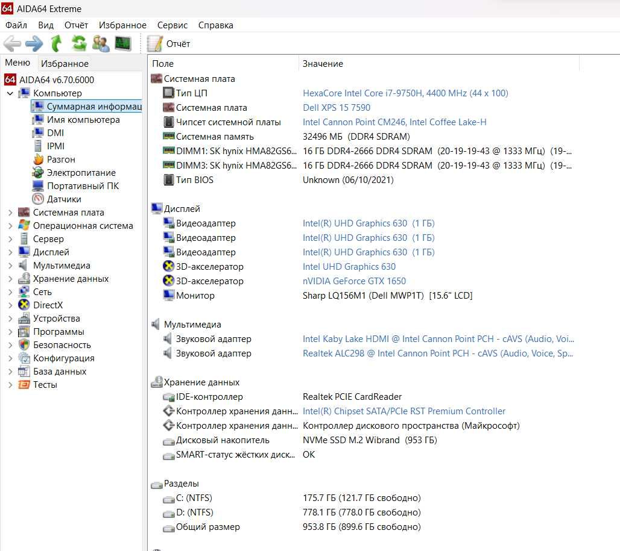
Task: Select the Дисковый накопитель NVMe SSD row
Action: 300,440
